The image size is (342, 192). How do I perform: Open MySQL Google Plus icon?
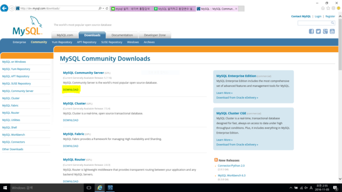[325, 31]
